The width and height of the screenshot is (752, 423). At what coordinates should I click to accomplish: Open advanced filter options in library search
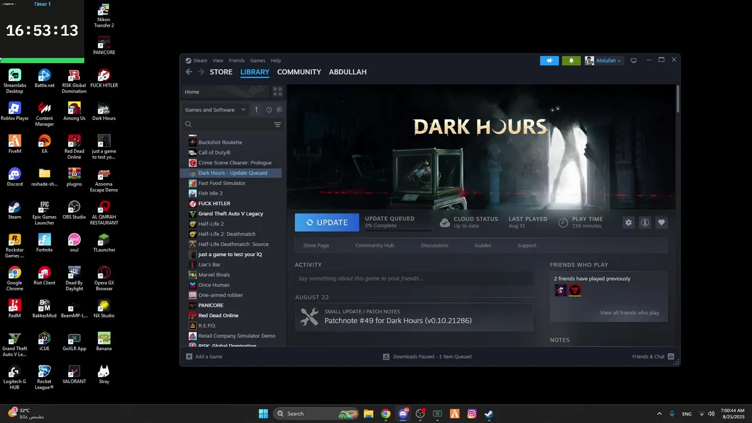(277, 125)
